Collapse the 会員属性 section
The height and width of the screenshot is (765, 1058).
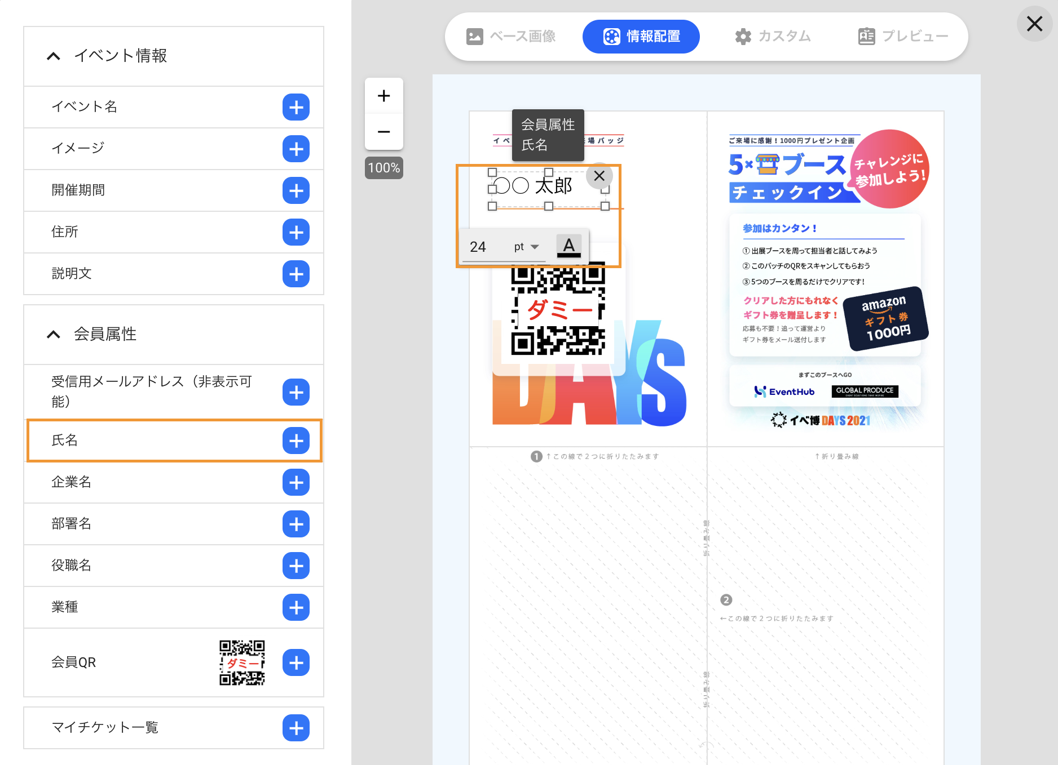click(54, 334)
